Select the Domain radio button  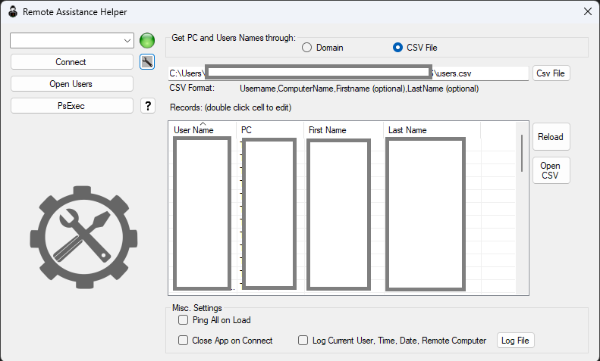pyautogui.click(x=306, y=48)
